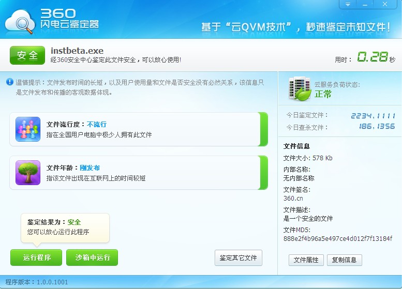Click the 复制信息 button
This screenshot has height=289, width=402.
(x=345, y=260)
